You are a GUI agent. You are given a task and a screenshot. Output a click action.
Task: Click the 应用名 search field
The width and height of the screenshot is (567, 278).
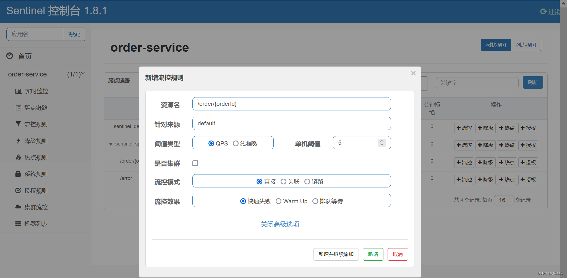[x=35, y=34]
